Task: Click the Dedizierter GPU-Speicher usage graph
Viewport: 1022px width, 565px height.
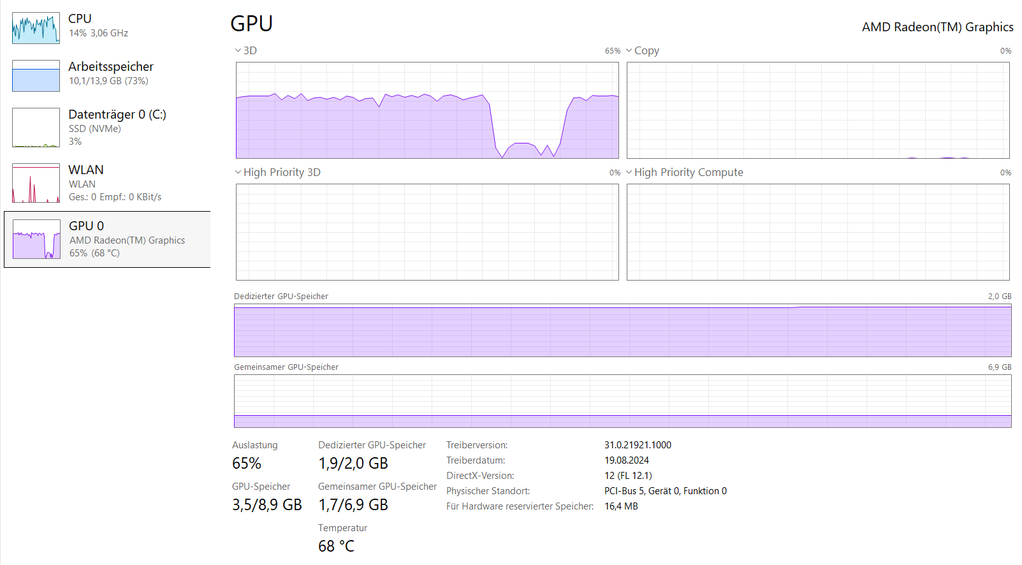Action: (x=622, y=330)
